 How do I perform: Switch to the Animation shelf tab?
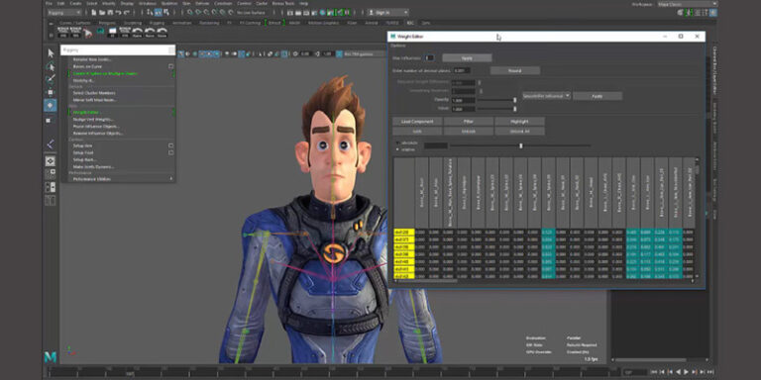[x=182, y=23]
